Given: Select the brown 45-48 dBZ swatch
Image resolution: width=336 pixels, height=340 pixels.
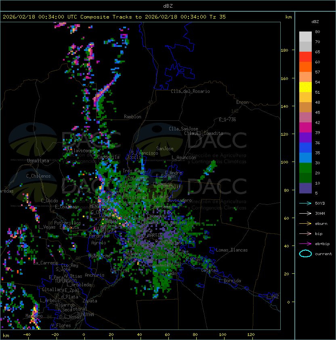Looking at the screenshot, I should [305, 107].
